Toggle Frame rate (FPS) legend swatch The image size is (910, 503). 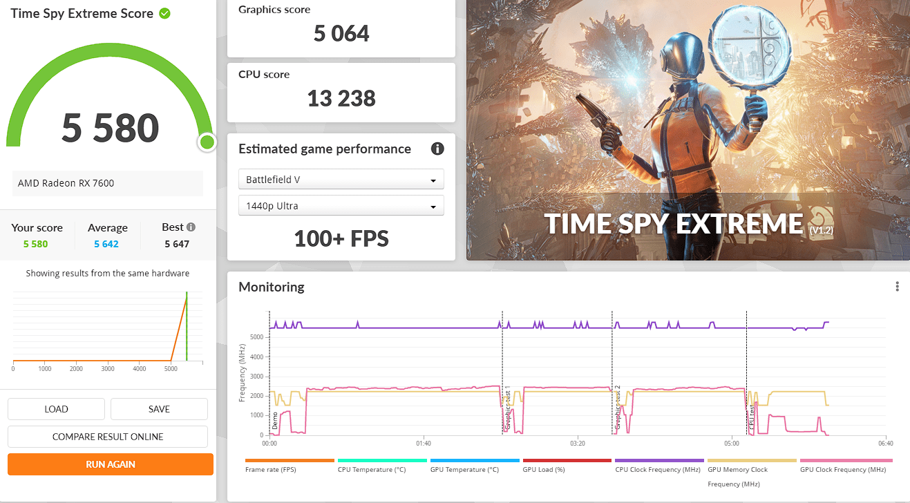click(290, 460)
